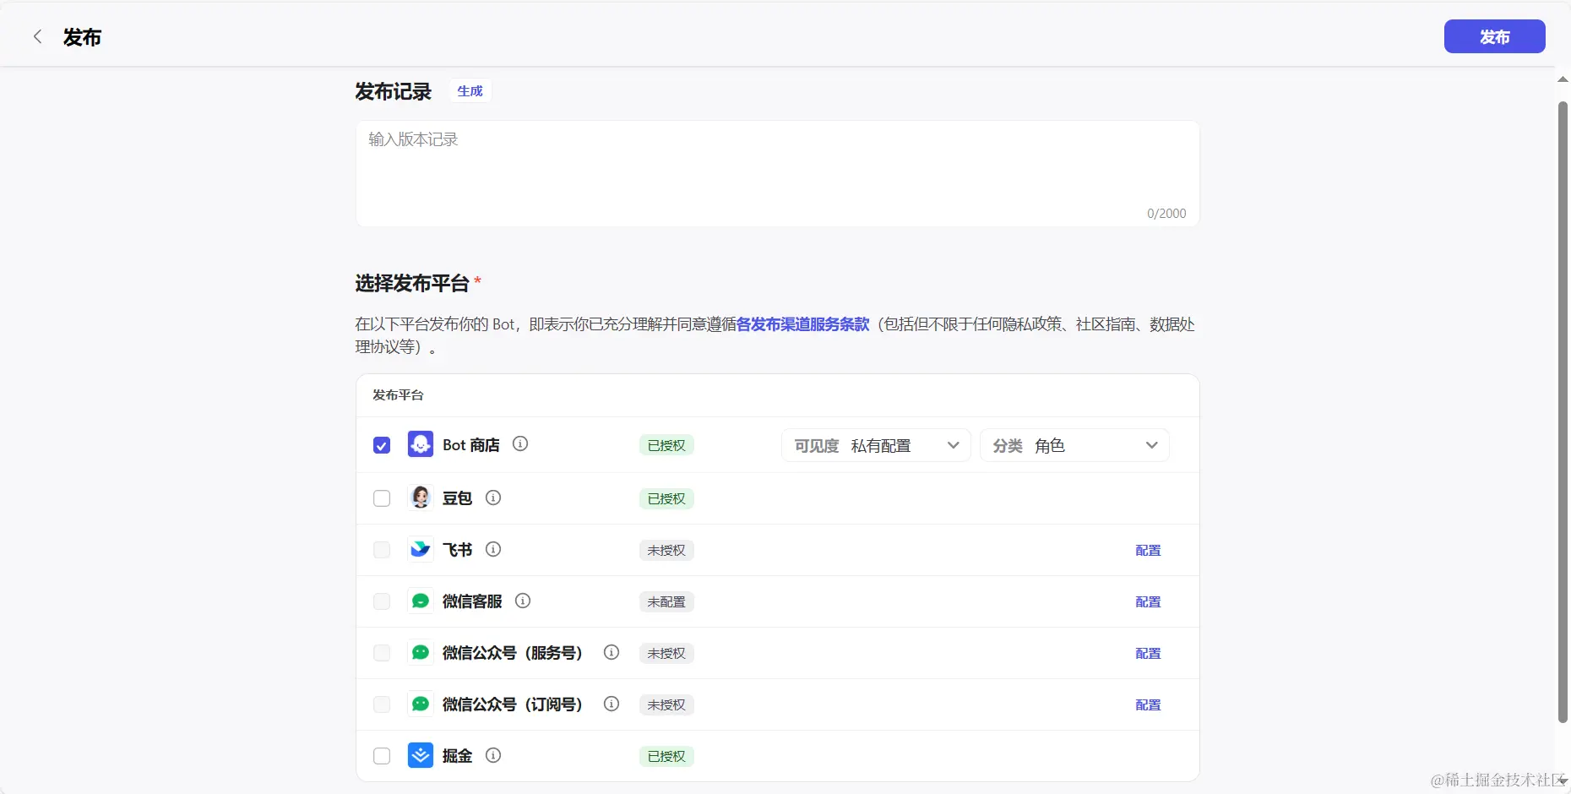Click 配置 link for 微信公众号（服务号）

1148,653
